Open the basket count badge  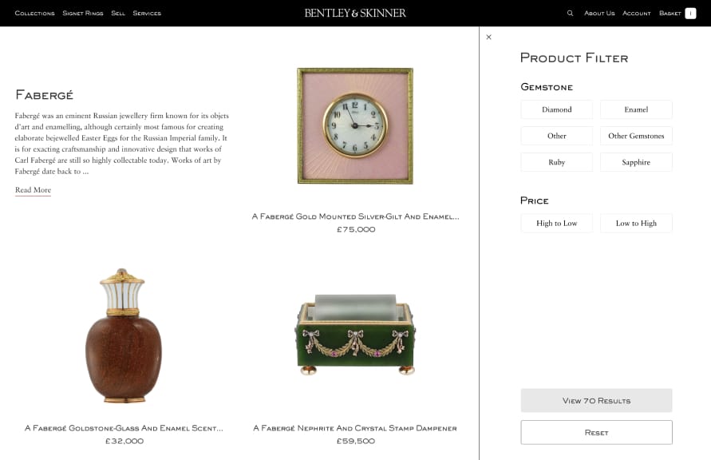(x=690, y=13)
